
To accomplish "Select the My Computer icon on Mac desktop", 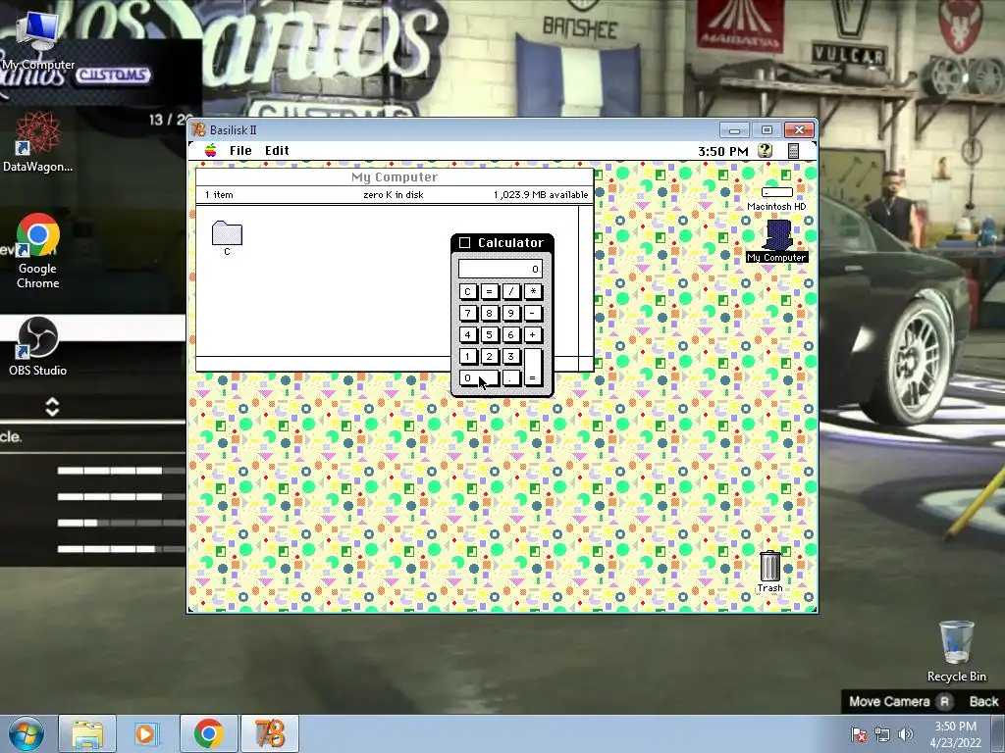I will (x=777, y=241).
